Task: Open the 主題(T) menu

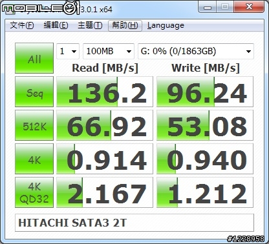Action: 90,25
